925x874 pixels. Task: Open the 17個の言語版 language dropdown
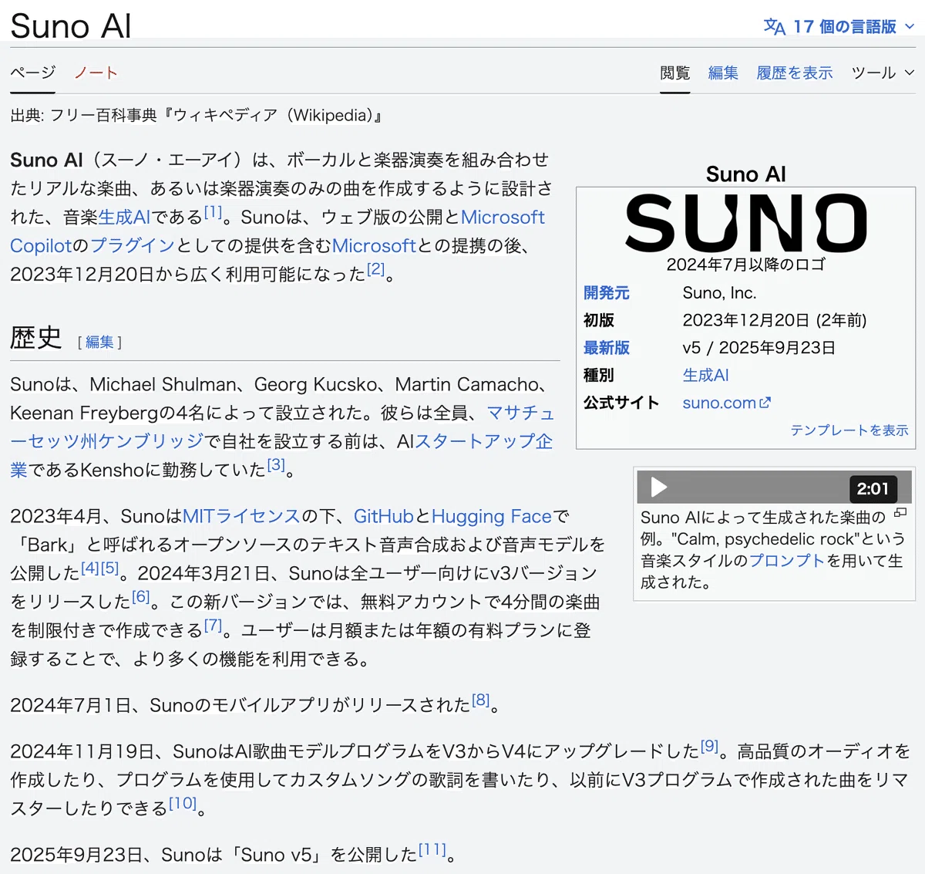(839, 26)
